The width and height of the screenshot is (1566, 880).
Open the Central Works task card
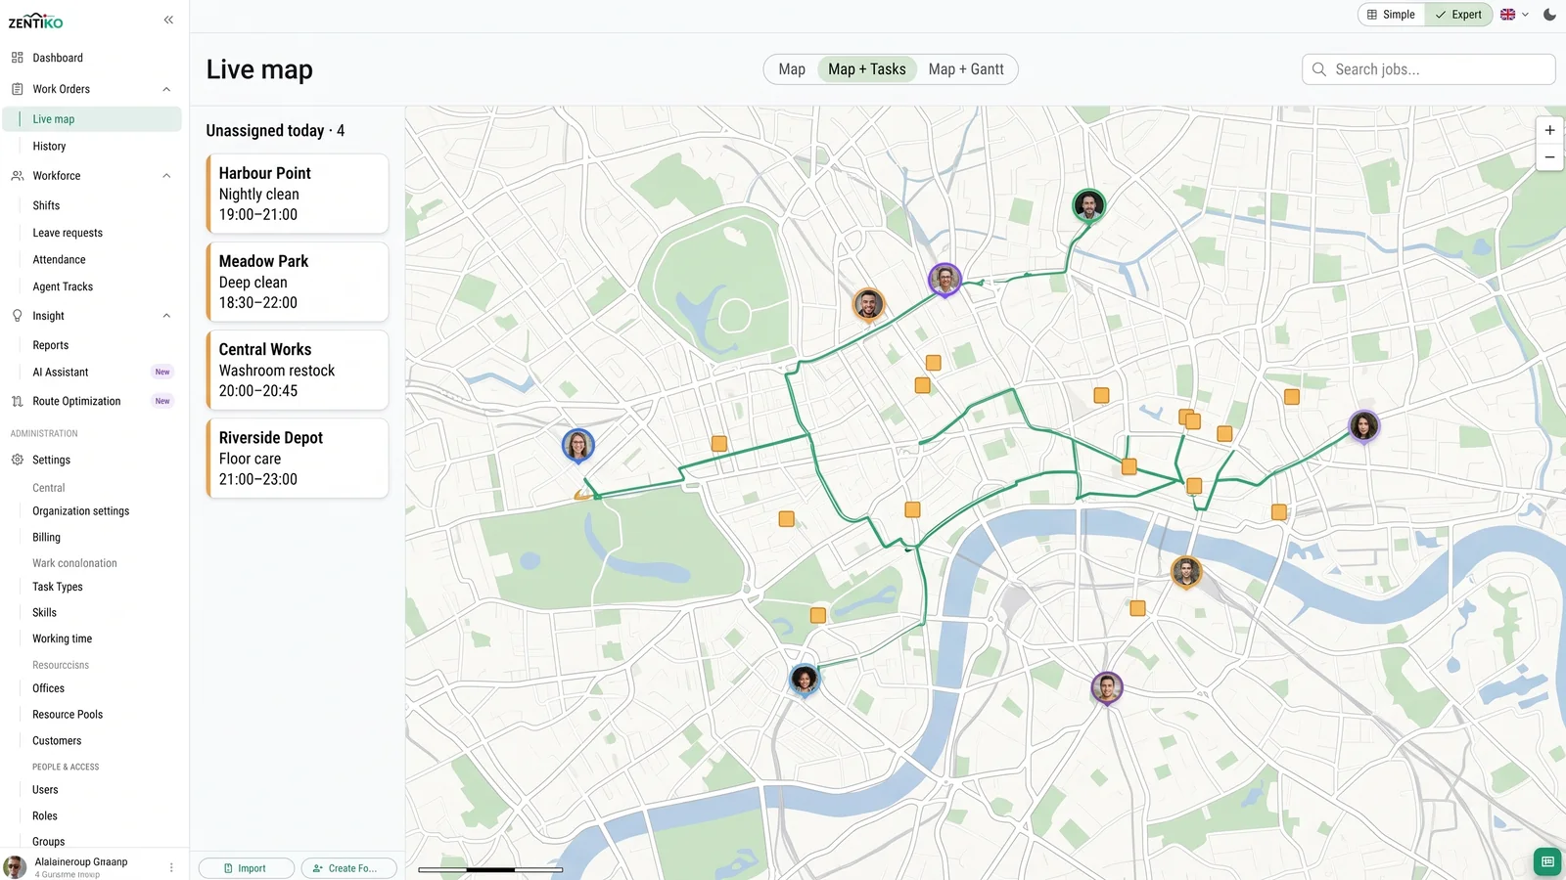tap(298, 370)
